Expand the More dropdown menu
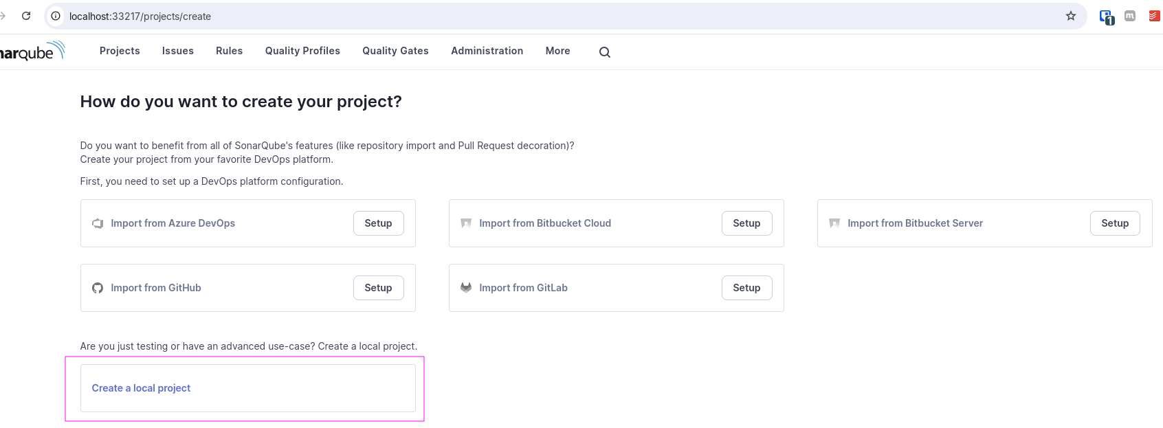 pos(557,51)
